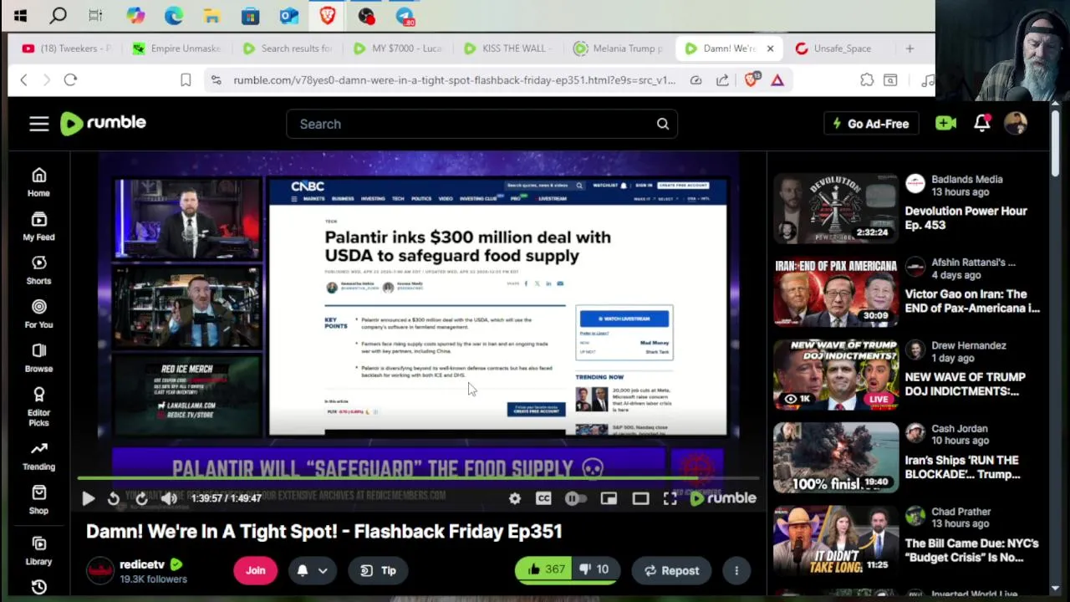Screen dimensions: 1070x602
Task: Switch to the Tweekers YouTube tab
Action: (67, 48)
